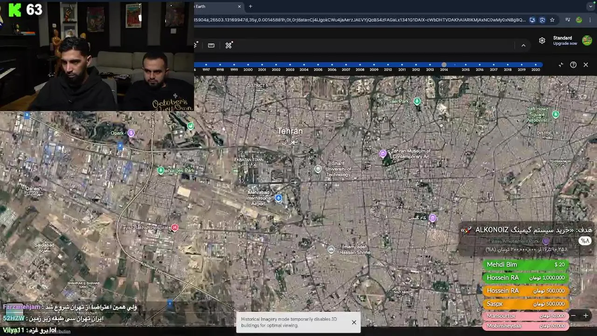
Task: Open the Google Earth account avatar
Action: click(x=587, y=41)
